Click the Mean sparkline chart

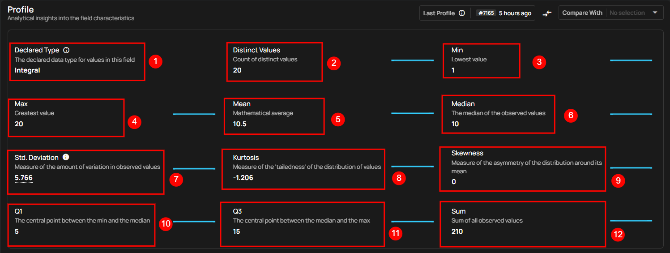tap(412, 113)
